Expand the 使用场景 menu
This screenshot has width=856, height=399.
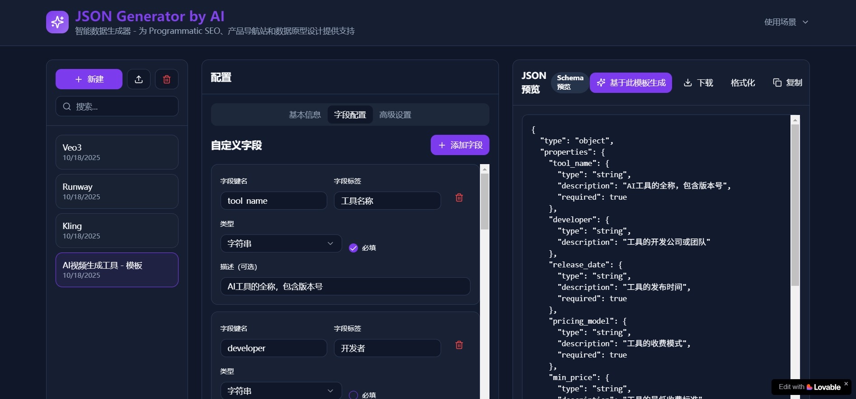[786, 22]
